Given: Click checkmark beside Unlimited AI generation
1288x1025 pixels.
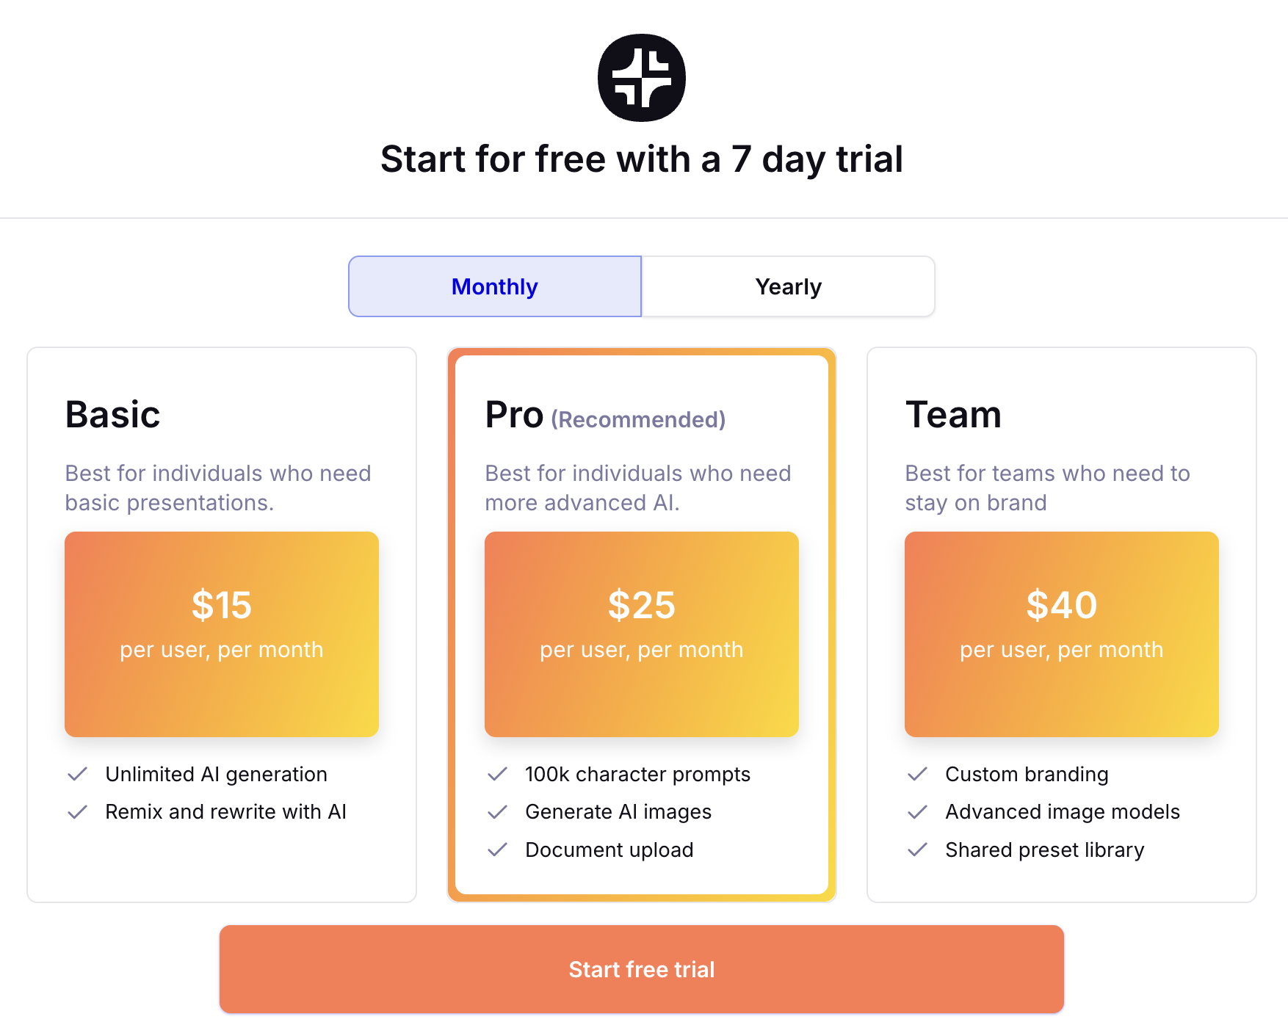Looking at the screenshot, I should (77, 774).
